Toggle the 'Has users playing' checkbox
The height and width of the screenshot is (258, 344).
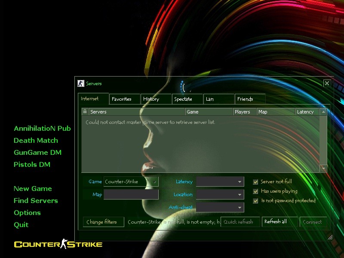tap(255, 191)
